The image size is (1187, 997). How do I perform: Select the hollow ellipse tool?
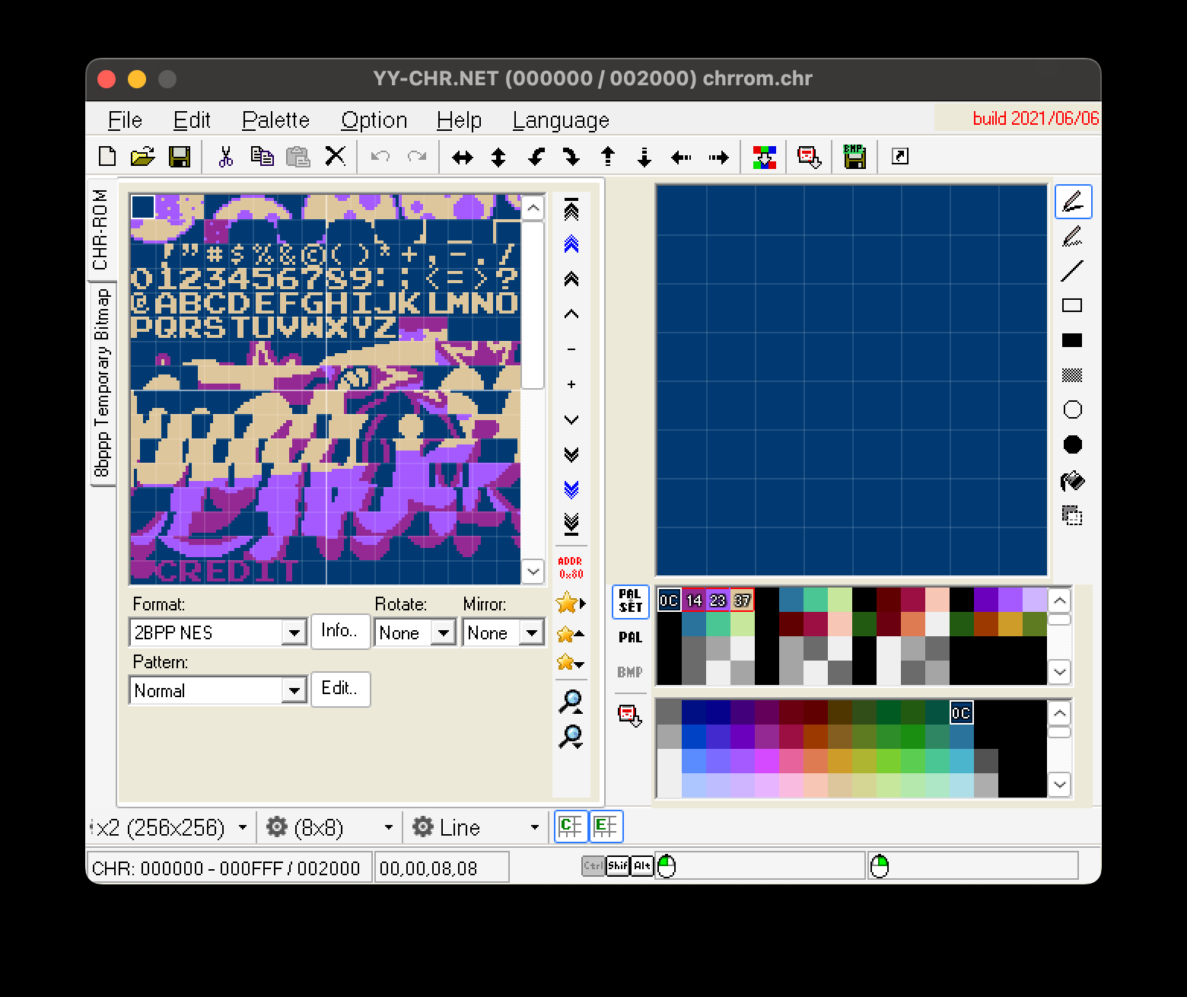(1072, 410)
